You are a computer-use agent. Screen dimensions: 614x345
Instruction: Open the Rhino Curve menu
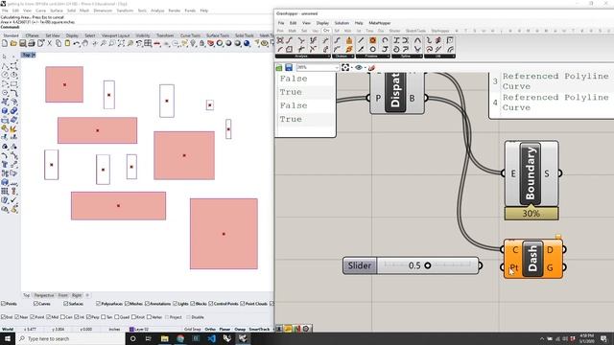coord(40,11)
